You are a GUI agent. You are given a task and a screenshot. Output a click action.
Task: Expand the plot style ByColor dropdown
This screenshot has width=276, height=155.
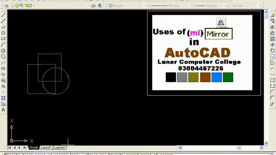[x=260, y=6]
